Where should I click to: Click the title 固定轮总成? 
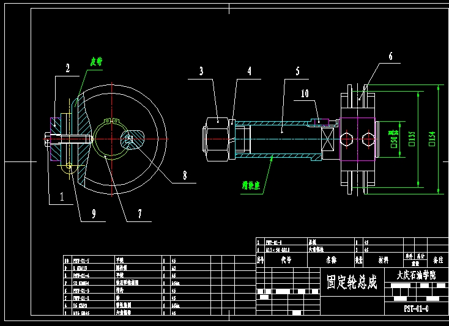point(352,281)
